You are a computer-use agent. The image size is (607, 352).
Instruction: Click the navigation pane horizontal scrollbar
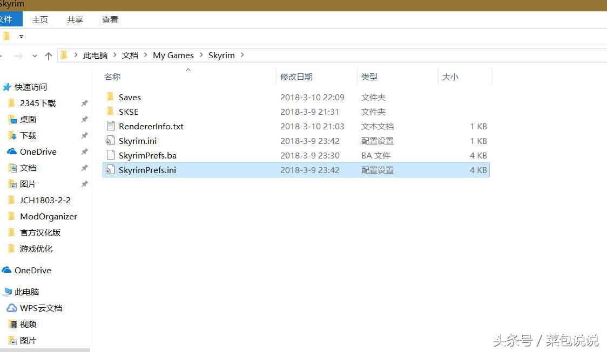tap(45, 350)
